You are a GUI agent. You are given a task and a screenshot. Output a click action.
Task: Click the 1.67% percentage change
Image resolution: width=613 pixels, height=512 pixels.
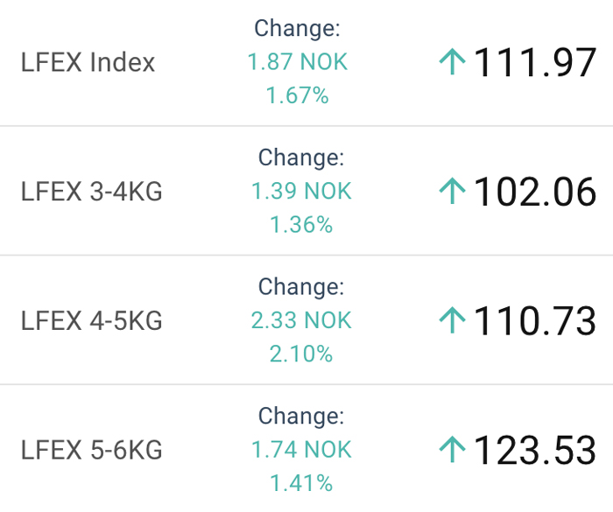click(x=298, y=95)
